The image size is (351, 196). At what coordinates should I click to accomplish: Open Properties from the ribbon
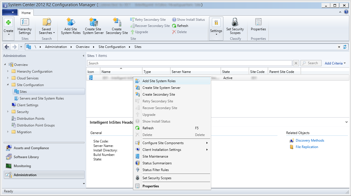[x=258, y=25]
